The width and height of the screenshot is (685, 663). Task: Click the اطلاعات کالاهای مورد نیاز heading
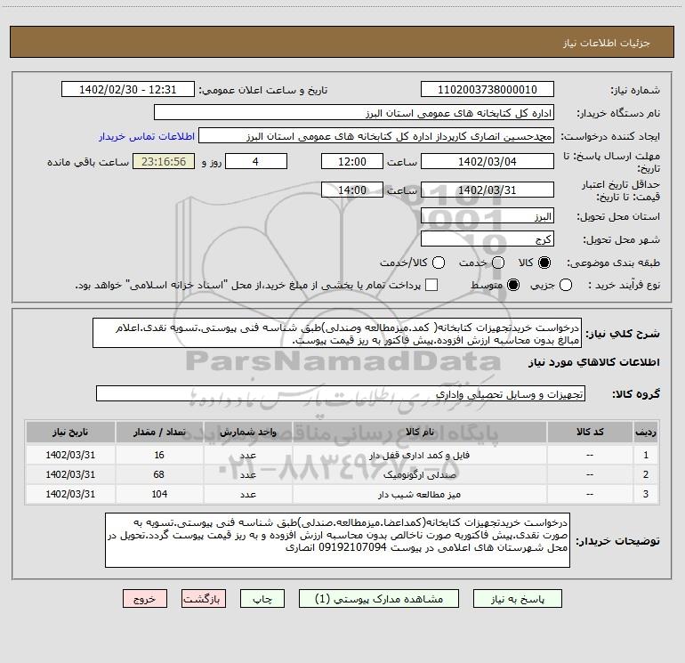pos(594,362)
